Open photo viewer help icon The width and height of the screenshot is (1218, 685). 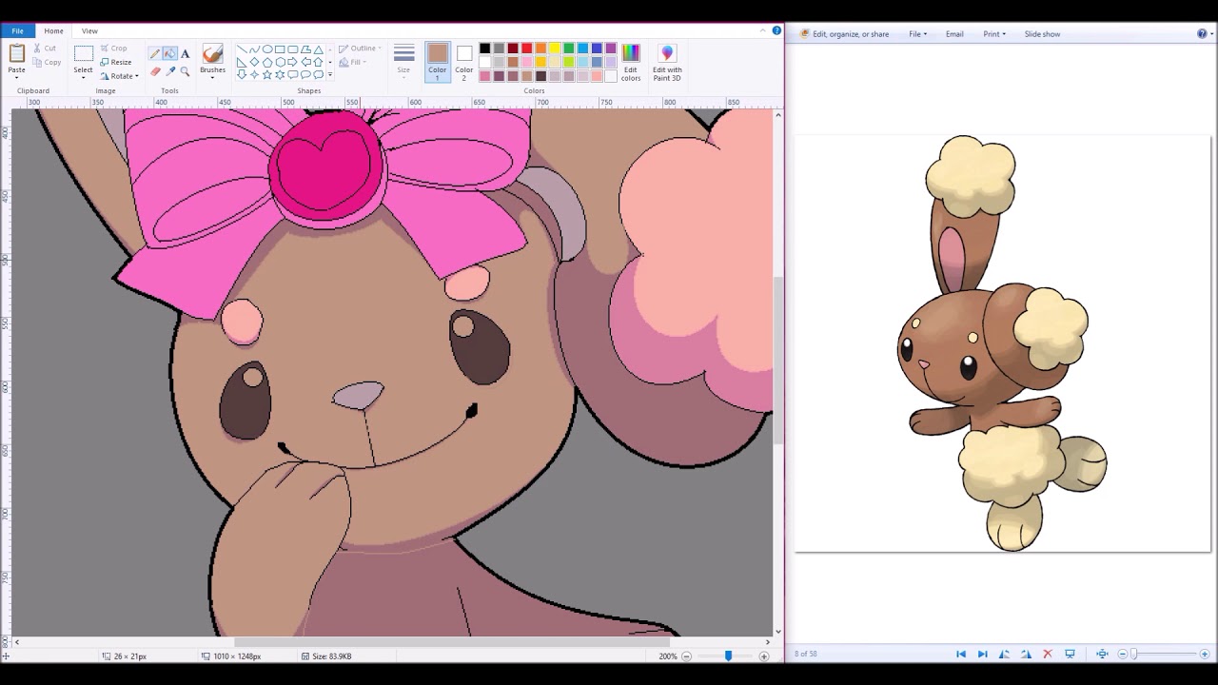click(x=1202, y=33)
